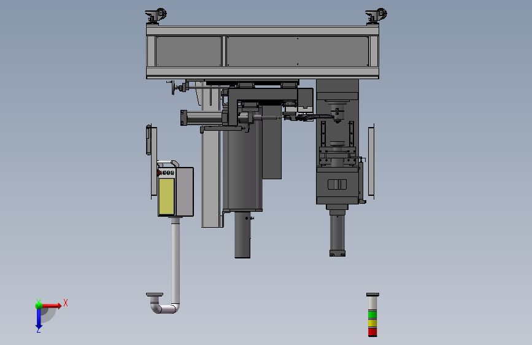Click the red X axis of the orientation triad
The image size is (532, 345).
pyautogui.click(x=52, y=306)
